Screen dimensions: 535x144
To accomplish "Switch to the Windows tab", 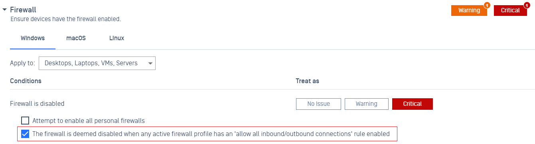I will point(33,39).
